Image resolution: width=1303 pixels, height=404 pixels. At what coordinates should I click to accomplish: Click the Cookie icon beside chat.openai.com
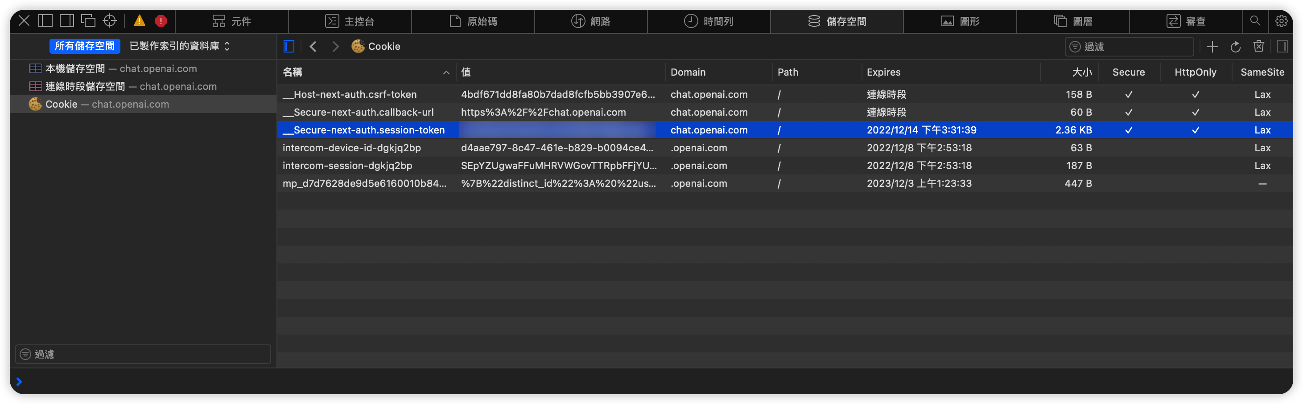[35, 104]
